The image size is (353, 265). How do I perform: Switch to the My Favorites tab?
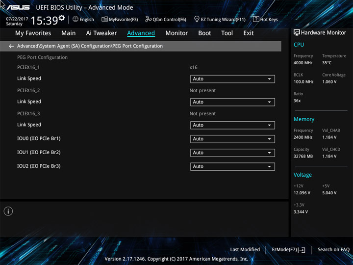pos(33,33)
